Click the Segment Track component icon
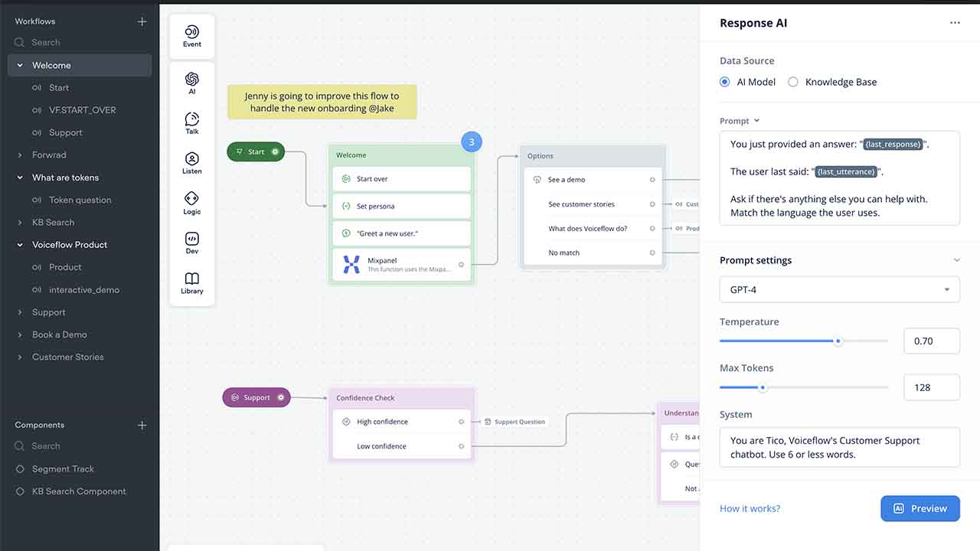Viewport: 980px width, 551px height. click(21, 469)
